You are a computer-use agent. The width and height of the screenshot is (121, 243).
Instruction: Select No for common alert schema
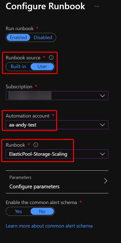tap(42, 211)
